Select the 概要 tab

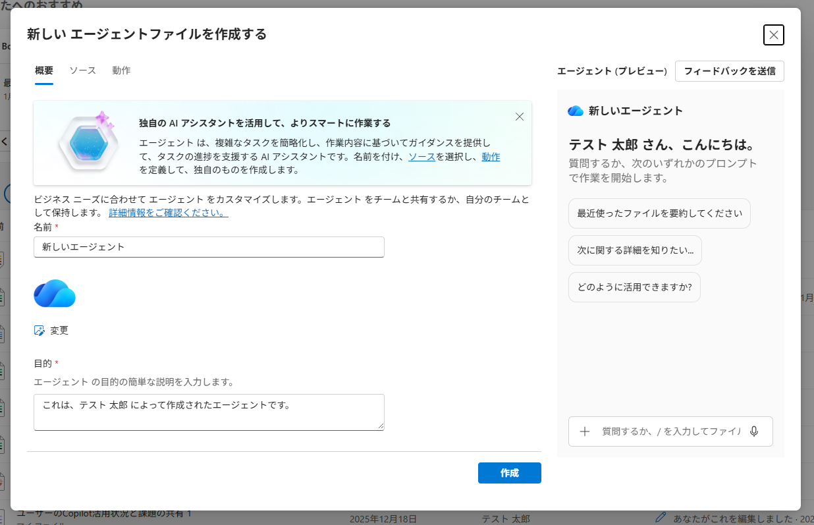pyautogui.click(x=44, y=70)
